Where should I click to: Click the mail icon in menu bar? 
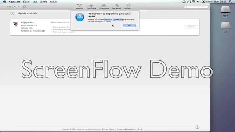click(189, 1)
